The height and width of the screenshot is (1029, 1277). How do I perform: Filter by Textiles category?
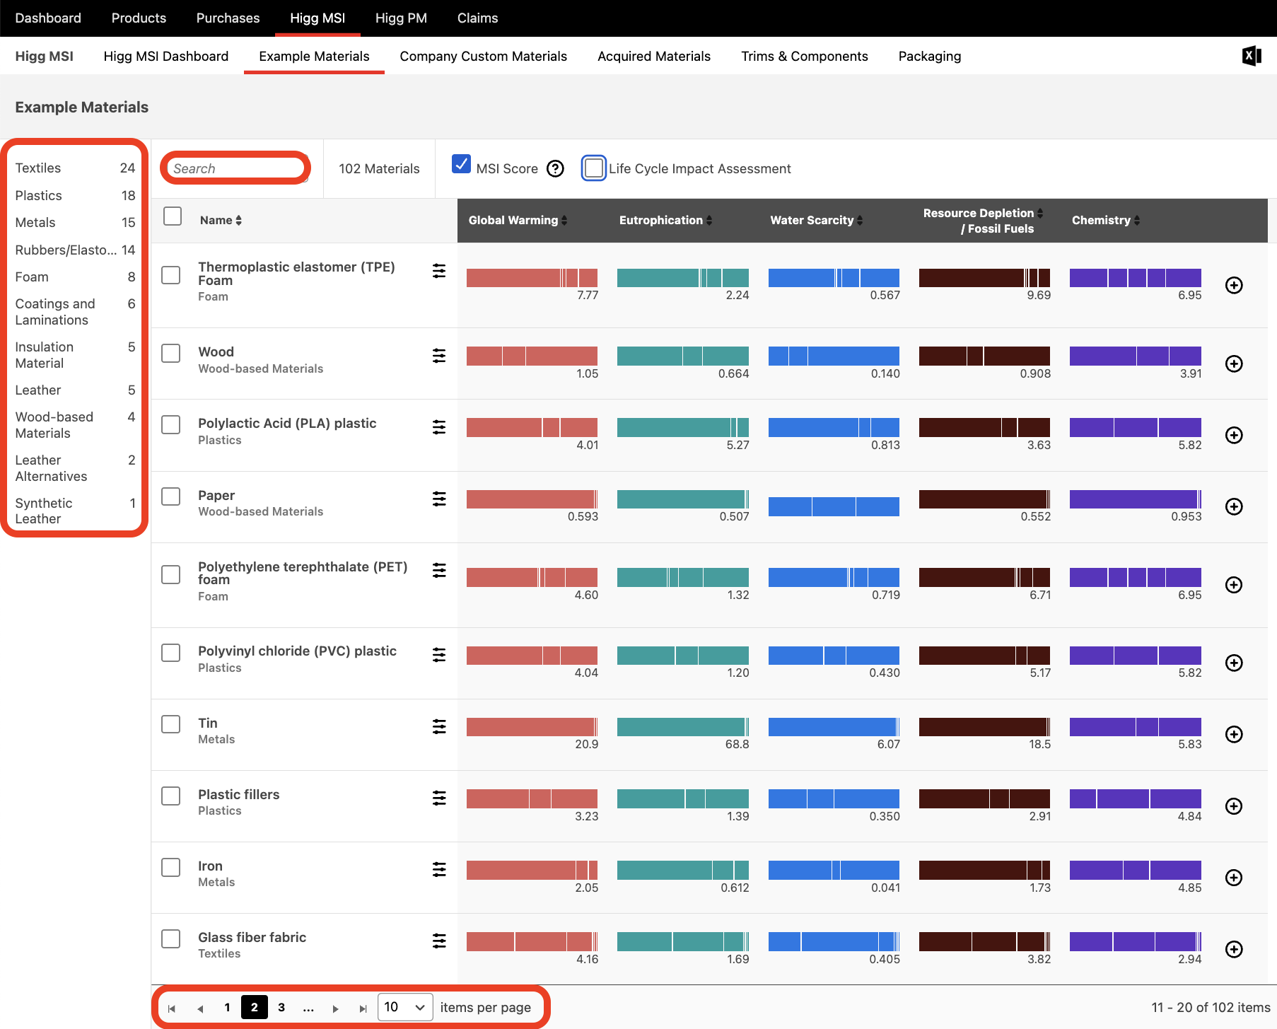coord(75,168)
